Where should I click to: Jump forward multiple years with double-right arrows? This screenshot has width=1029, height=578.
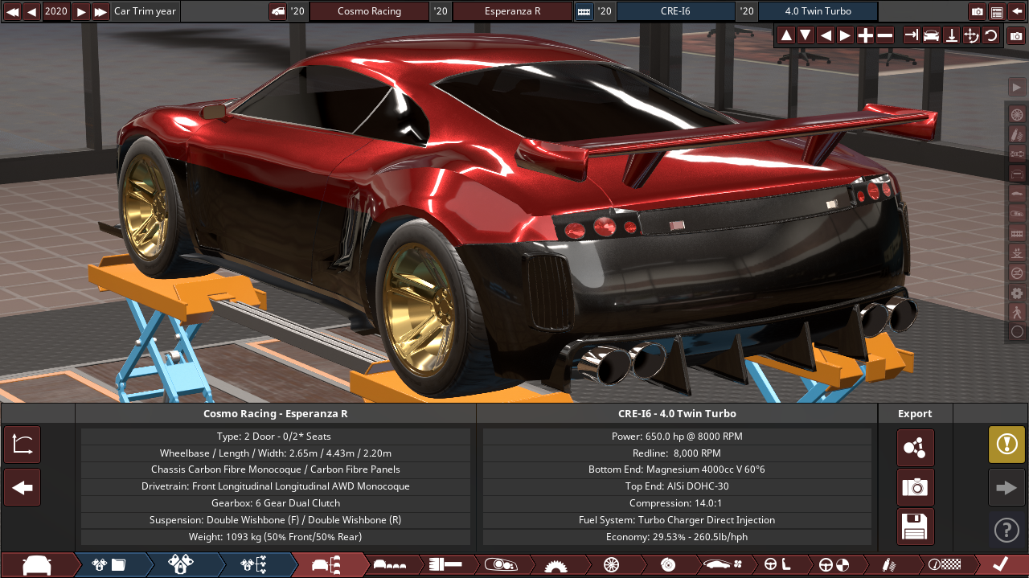(100, 11)
